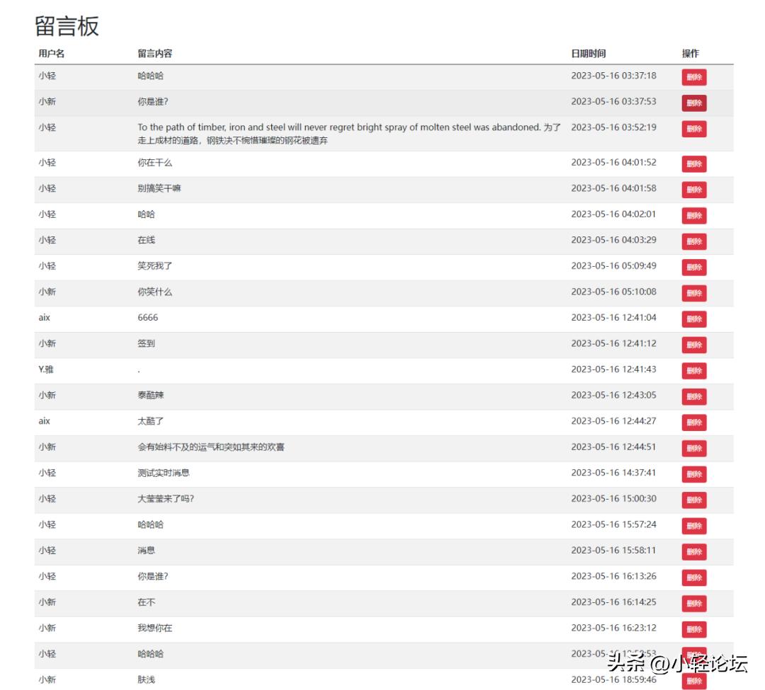This screenshot has height=690, width=765.
Task: Delete the "笑死我了" message
Action: click(693, 268)
